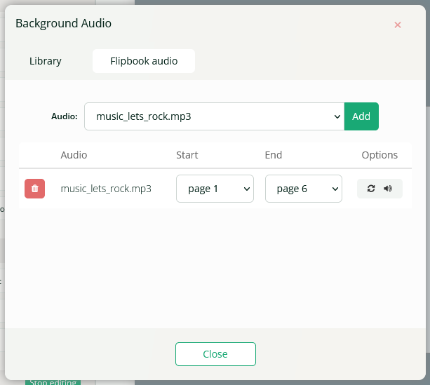This screenshot has height=385, width=430.
Task: Click the music_lets_rock.mp3 name in table row
Action: [106, 189]
